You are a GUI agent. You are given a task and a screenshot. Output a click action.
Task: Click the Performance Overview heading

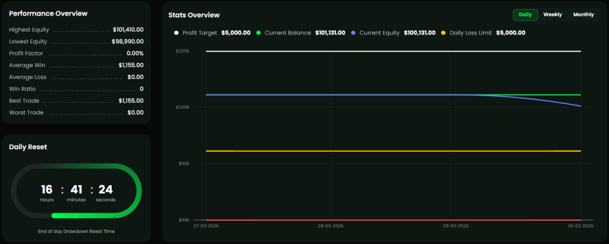pos(48,13)
